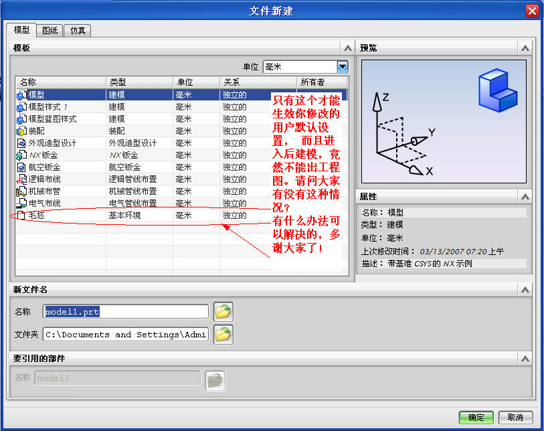The image size is (544, 431).
Task: Click the 机械布管 template icon
Action: tap(21, 191)
